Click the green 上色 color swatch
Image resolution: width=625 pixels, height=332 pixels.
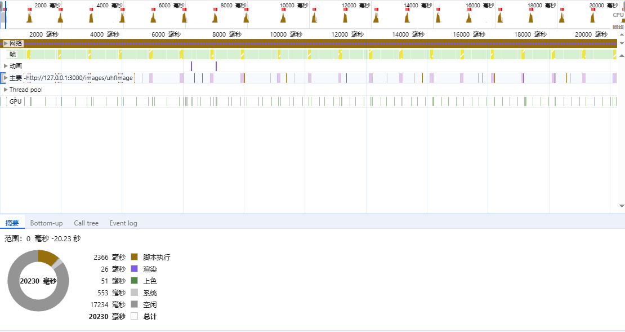134,281
